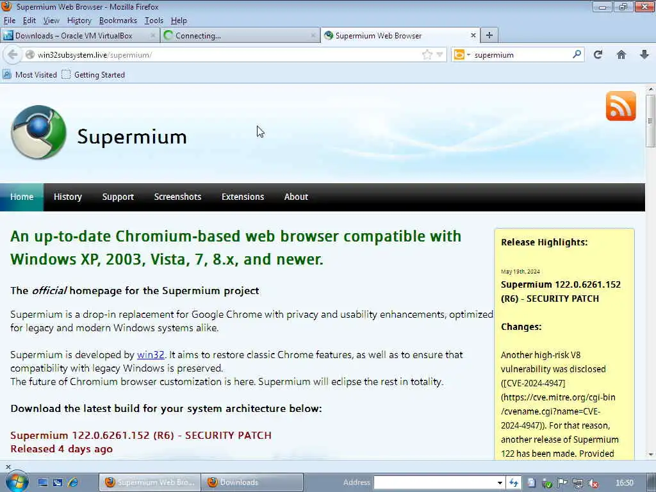This screenshot has height=492, width=656.
Task: Click the 16:50 system clock
Action: pyautogui.click(x=625, y=483)
